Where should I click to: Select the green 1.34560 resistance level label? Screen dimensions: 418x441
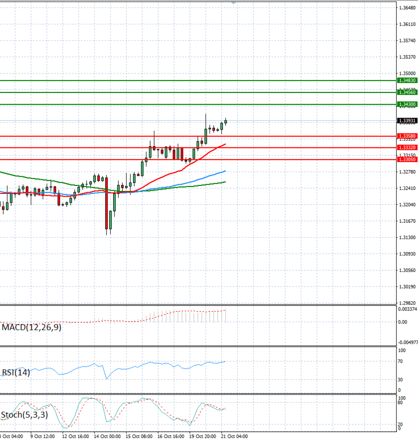pos(407,92)
